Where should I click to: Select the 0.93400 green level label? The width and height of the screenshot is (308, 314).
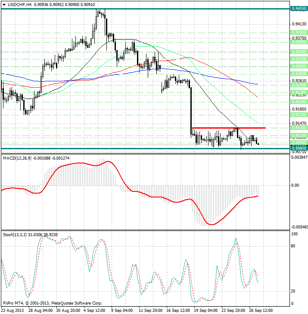[299, 52]
